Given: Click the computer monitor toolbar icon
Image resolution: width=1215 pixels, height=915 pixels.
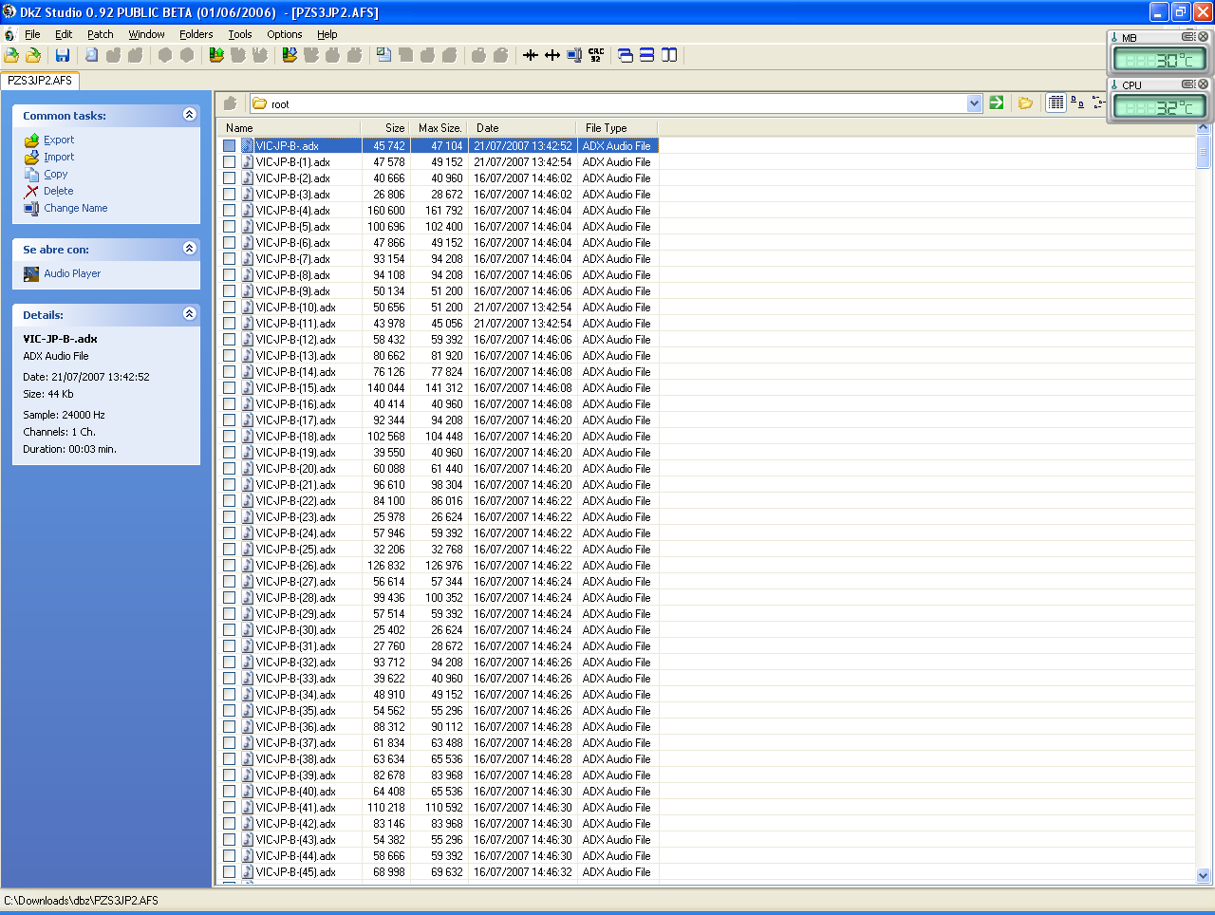Looking at the screenshot, I should [574, 55].
